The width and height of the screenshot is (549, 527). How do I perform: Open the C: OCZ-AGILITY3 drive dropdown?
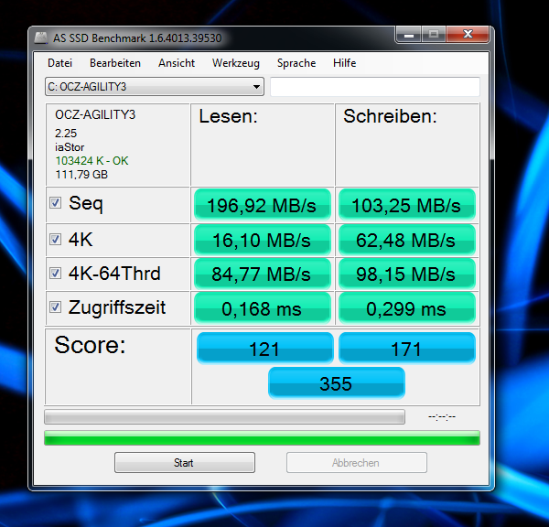point(155,87)
